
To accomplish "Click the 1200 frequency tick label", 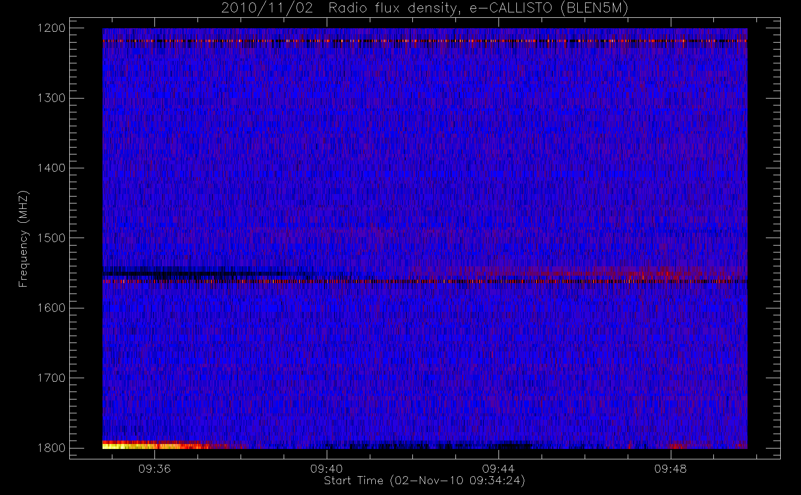I will pos(51,28).
